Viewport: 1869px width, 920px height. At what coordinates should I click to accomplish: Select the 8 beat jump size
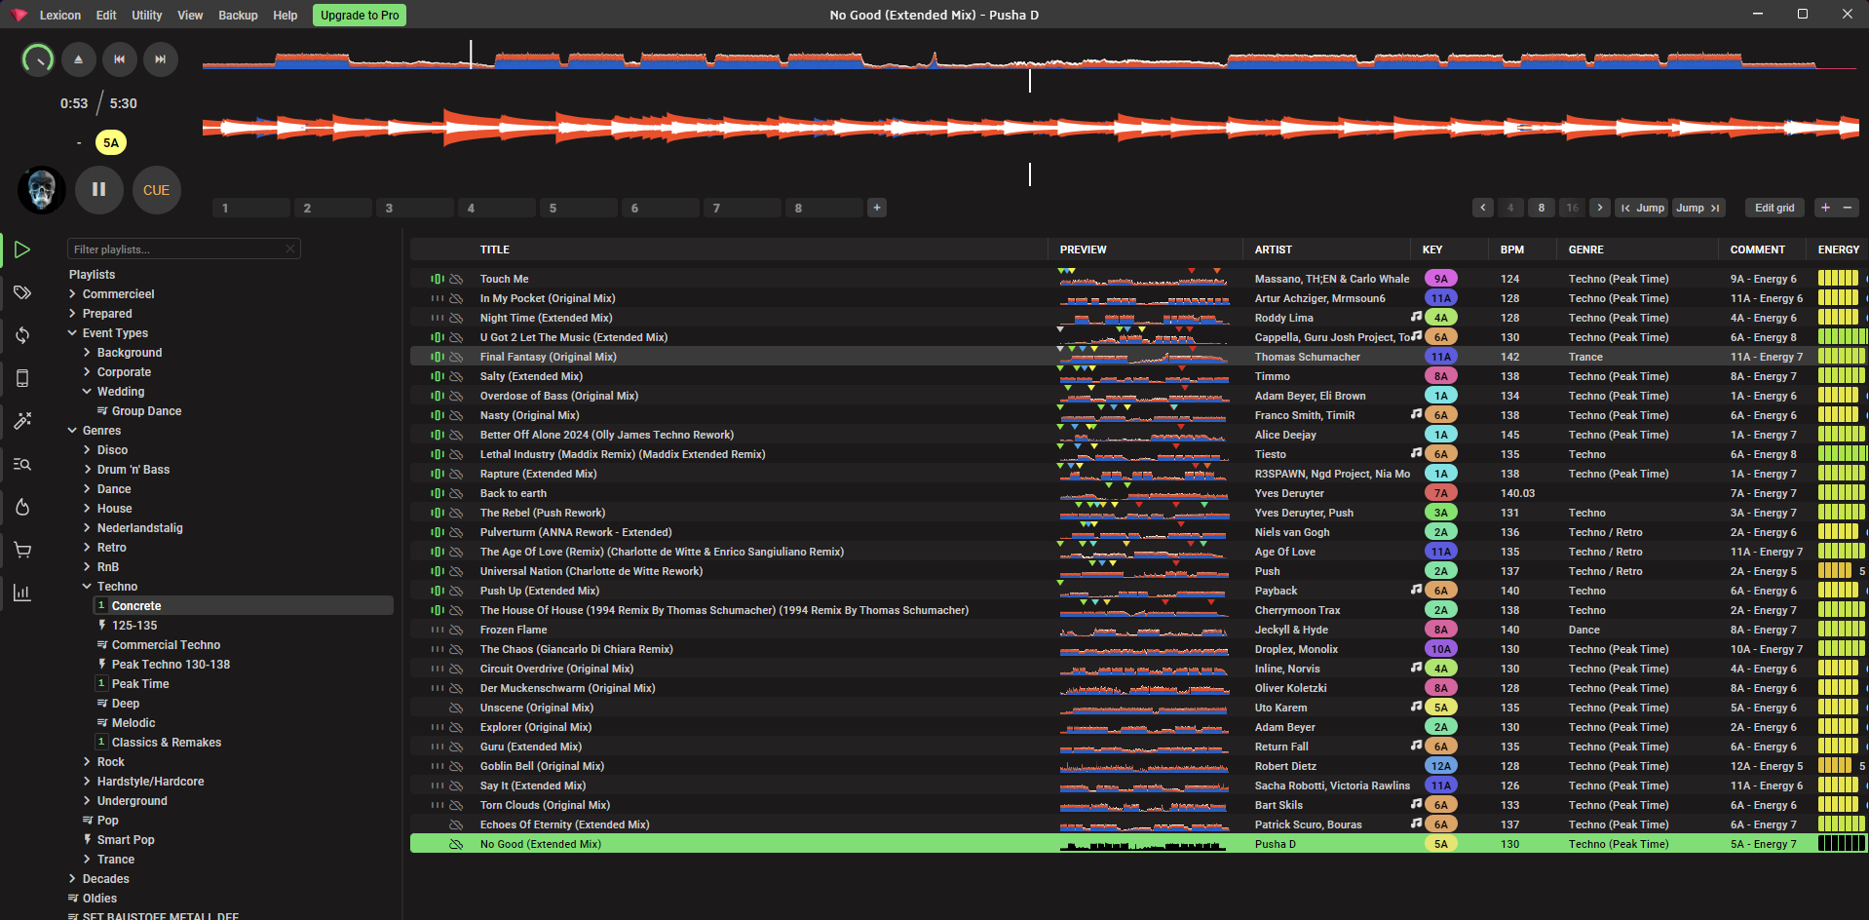click(x=1541, y=208)
